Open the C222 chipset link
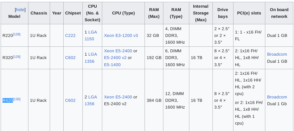The height and width of the screenshot is (131, 294). pyautogui.click(x=70, y=35)
